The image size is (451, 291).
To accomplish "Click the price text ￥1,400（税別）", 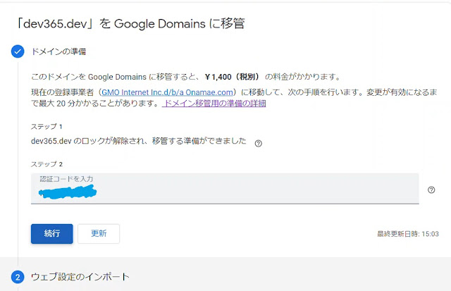I will coord(232,77).
